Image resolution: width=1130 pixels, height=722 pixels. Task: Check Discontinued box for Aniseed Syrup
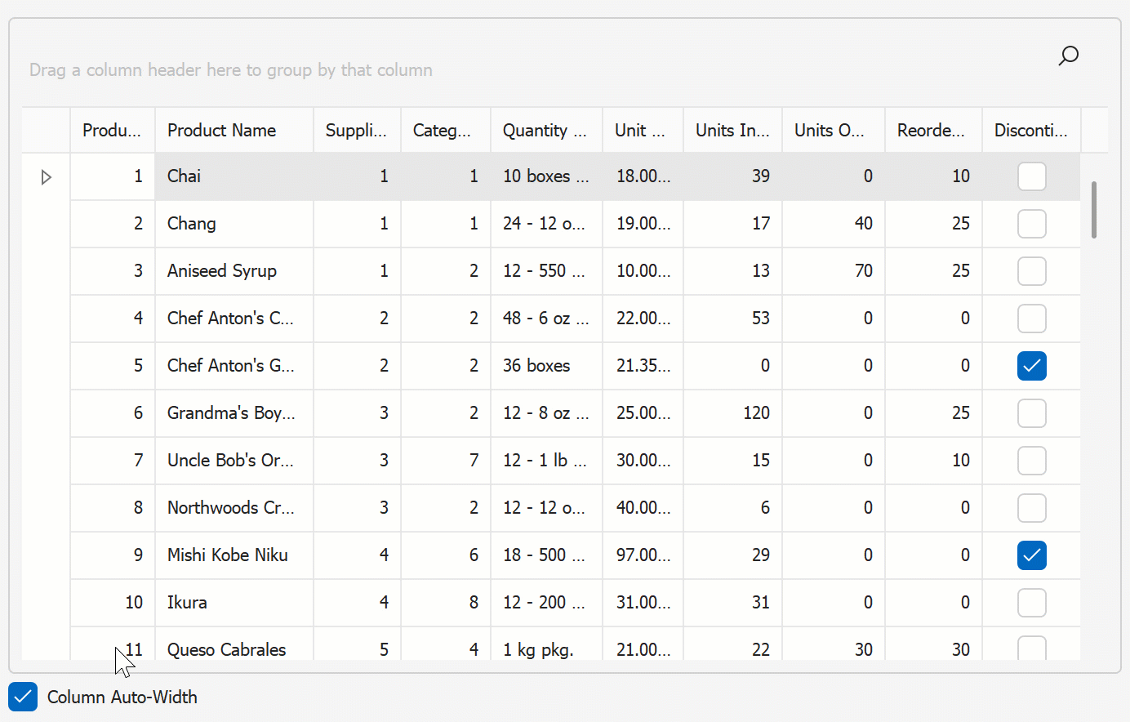(1031, 271)
